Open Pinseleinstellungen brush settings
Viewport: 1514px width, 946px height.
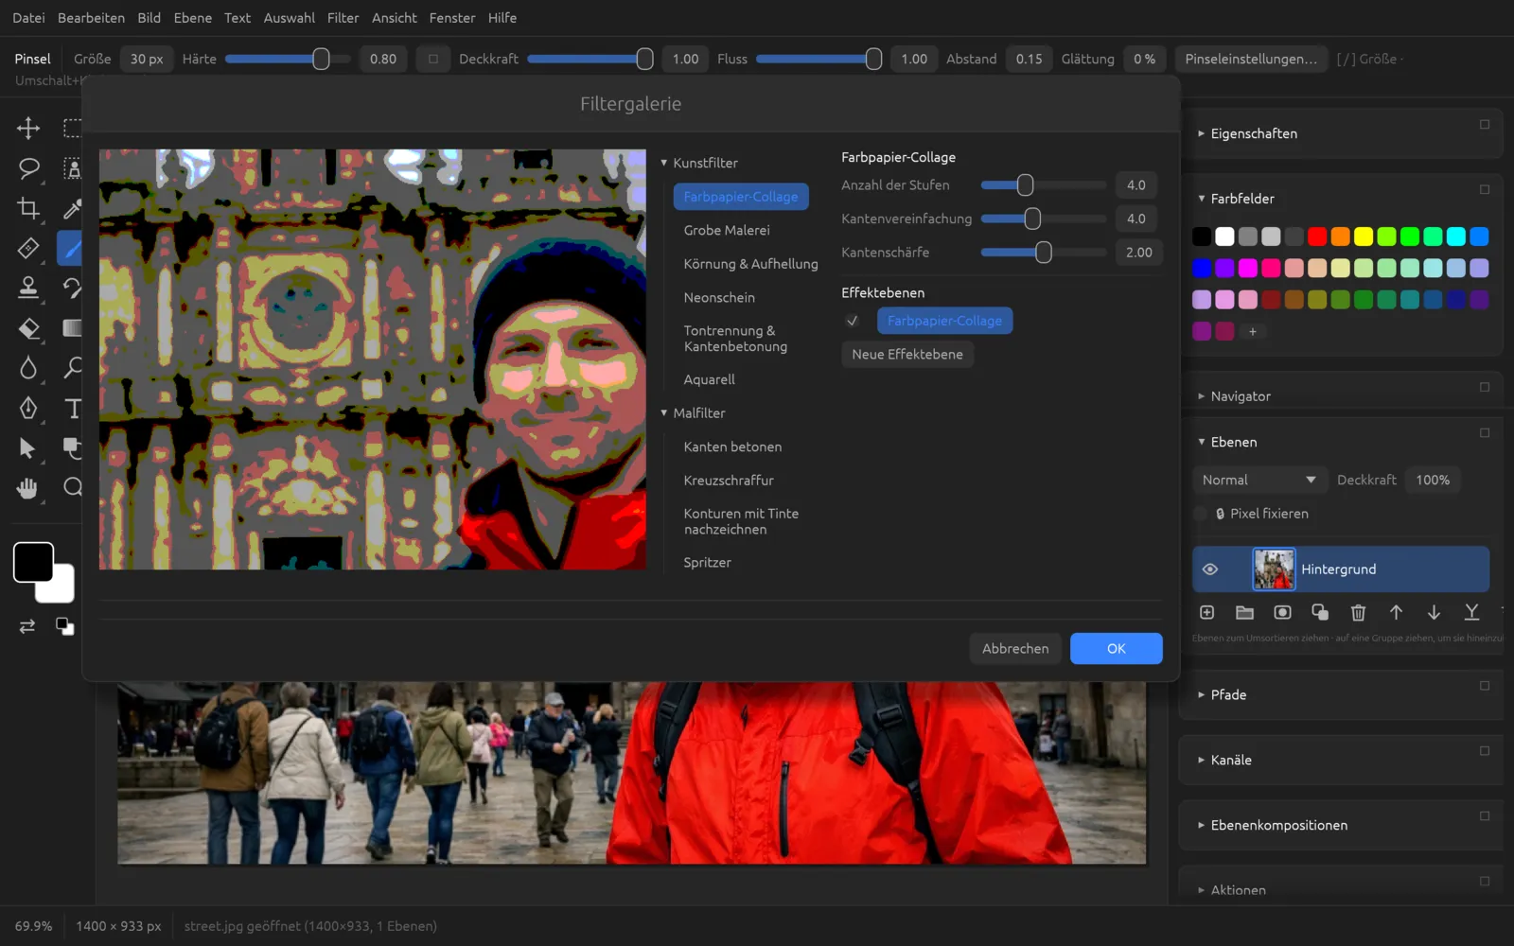[1251, 59]
